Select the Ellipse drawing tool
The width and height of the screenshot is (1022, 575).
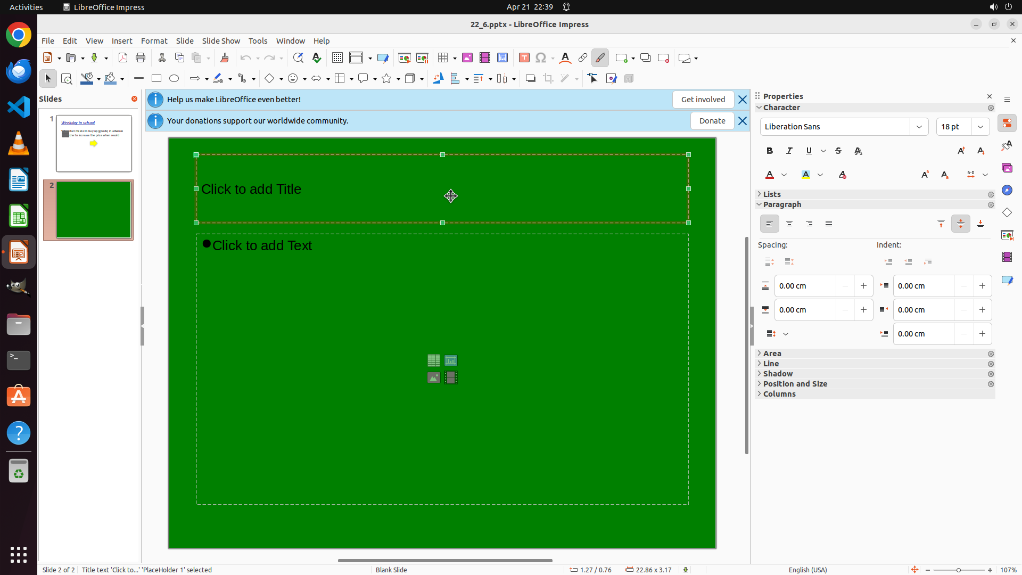click(x=174, y=79)
